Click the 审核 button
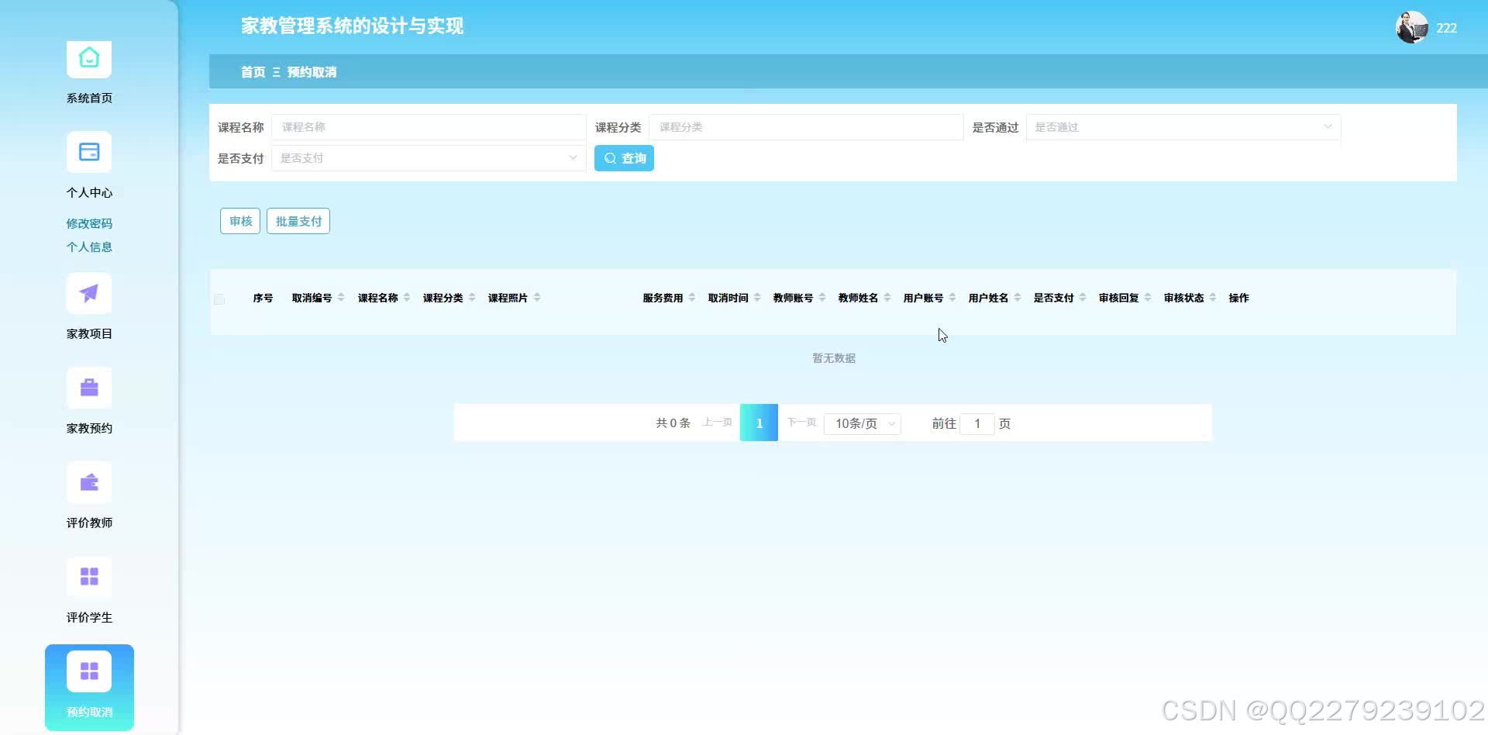 240,221
